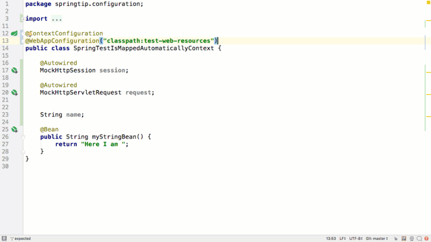This screenshot has height=242, width=431.
Task: Click the speech bubble icon in status bar
Action: tap(419, 239)
